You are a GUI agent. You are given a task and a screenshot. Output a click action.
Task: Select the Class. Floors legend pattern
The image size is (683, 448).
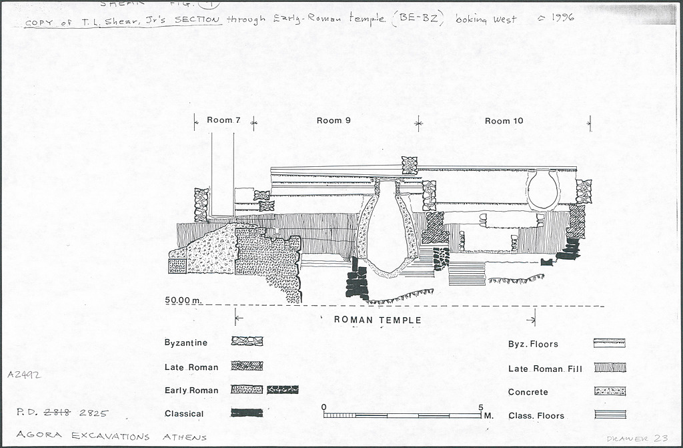(610, 415)
